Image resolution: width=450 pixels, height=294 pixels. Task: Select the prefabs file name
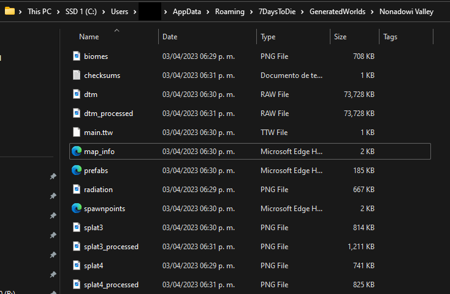[x=96, y=171]
